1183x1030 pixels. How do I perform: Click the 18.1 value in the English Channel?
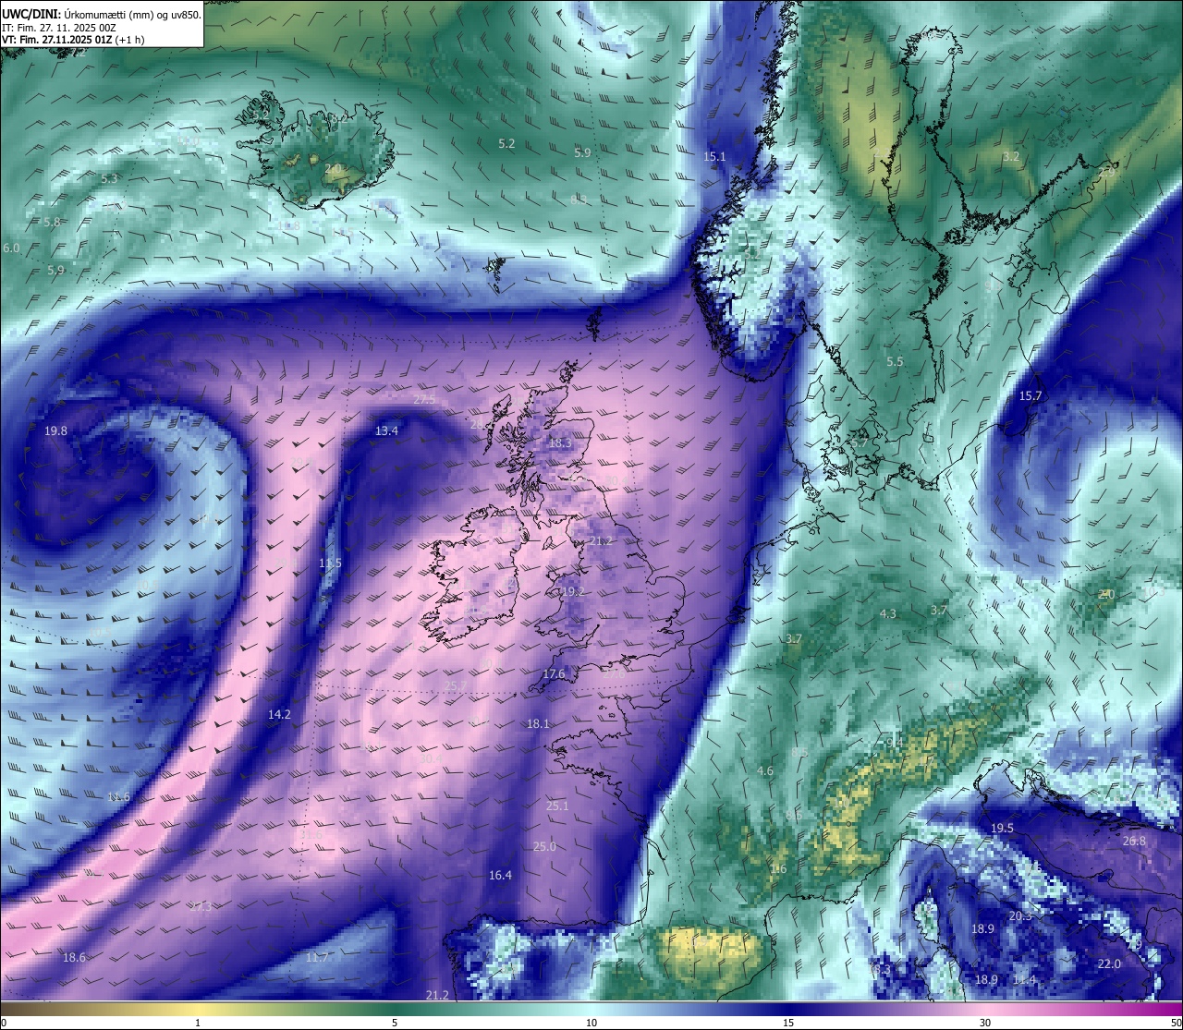tap(538, 724)
